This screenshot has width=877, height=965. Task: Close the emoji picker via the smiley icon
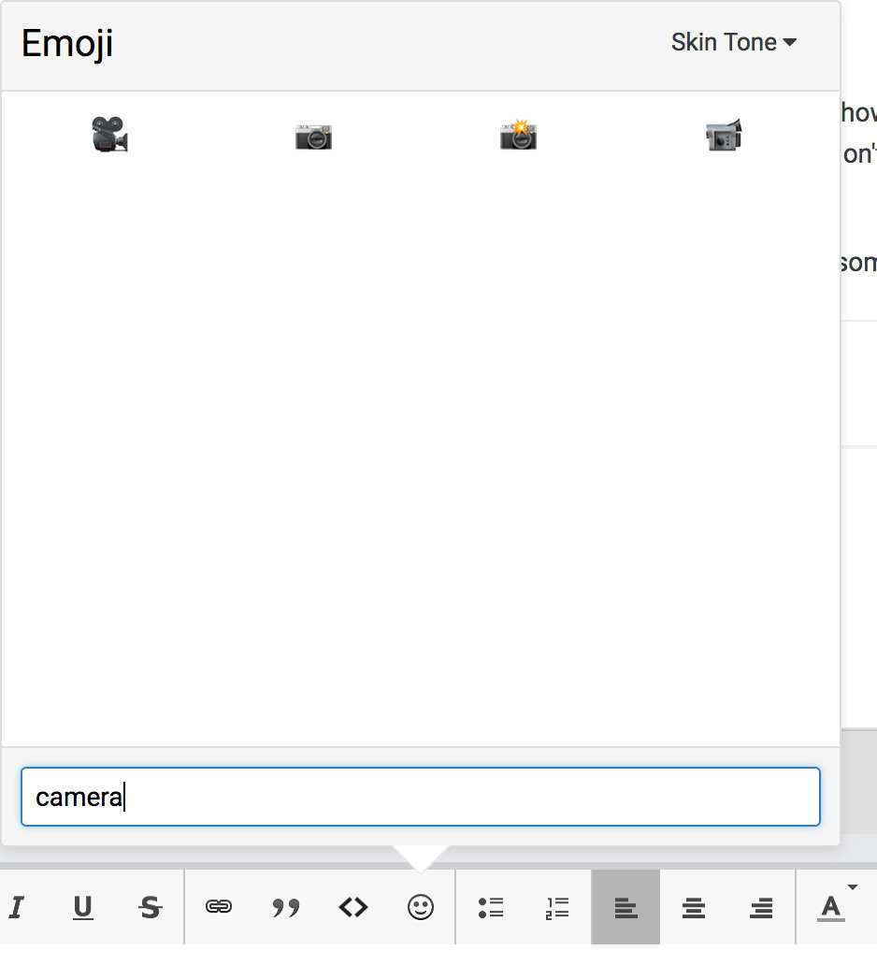pos(421,907)
